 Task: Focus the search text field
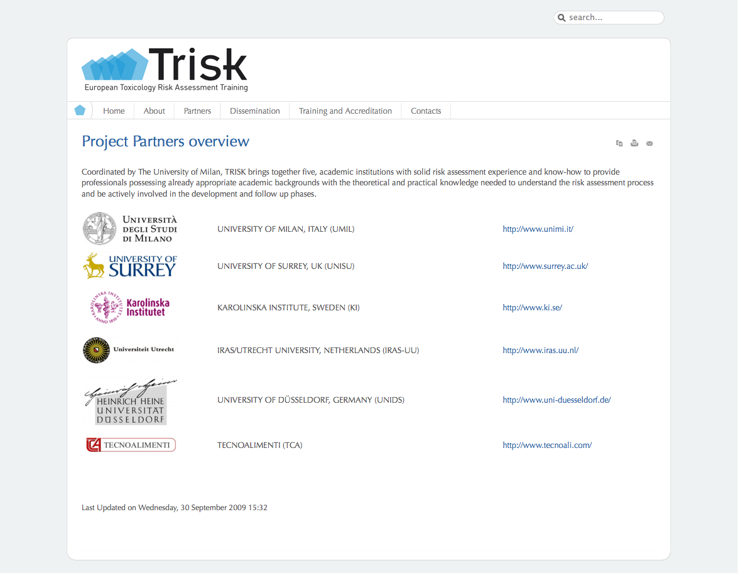612,18
